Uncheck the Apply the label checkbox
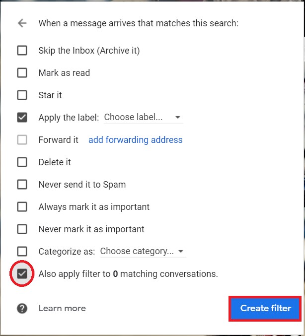The width and height of the screenshot is (305, 336). click(22, 118)
